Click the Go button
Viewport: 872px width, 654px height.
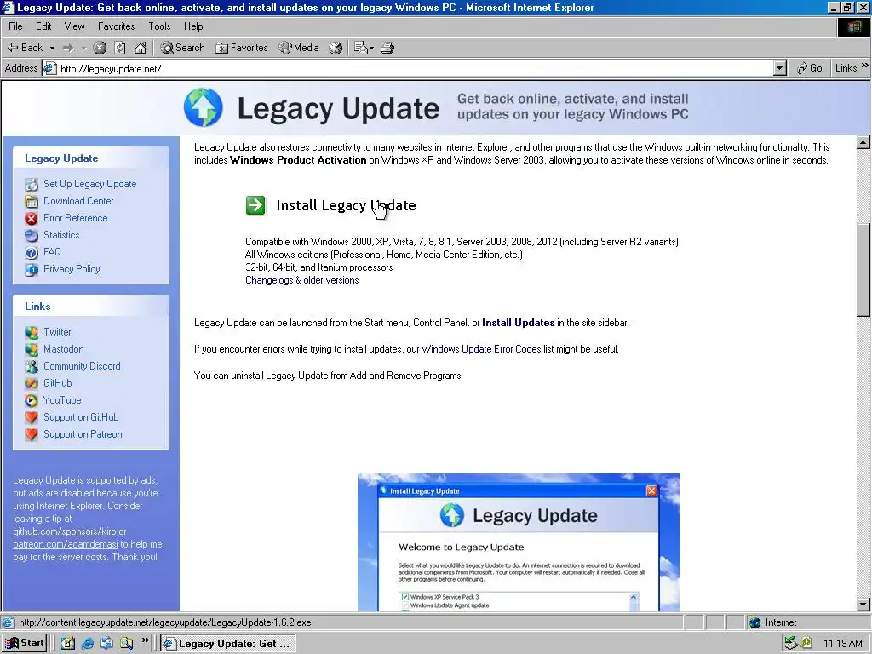[x=809, y=68]
